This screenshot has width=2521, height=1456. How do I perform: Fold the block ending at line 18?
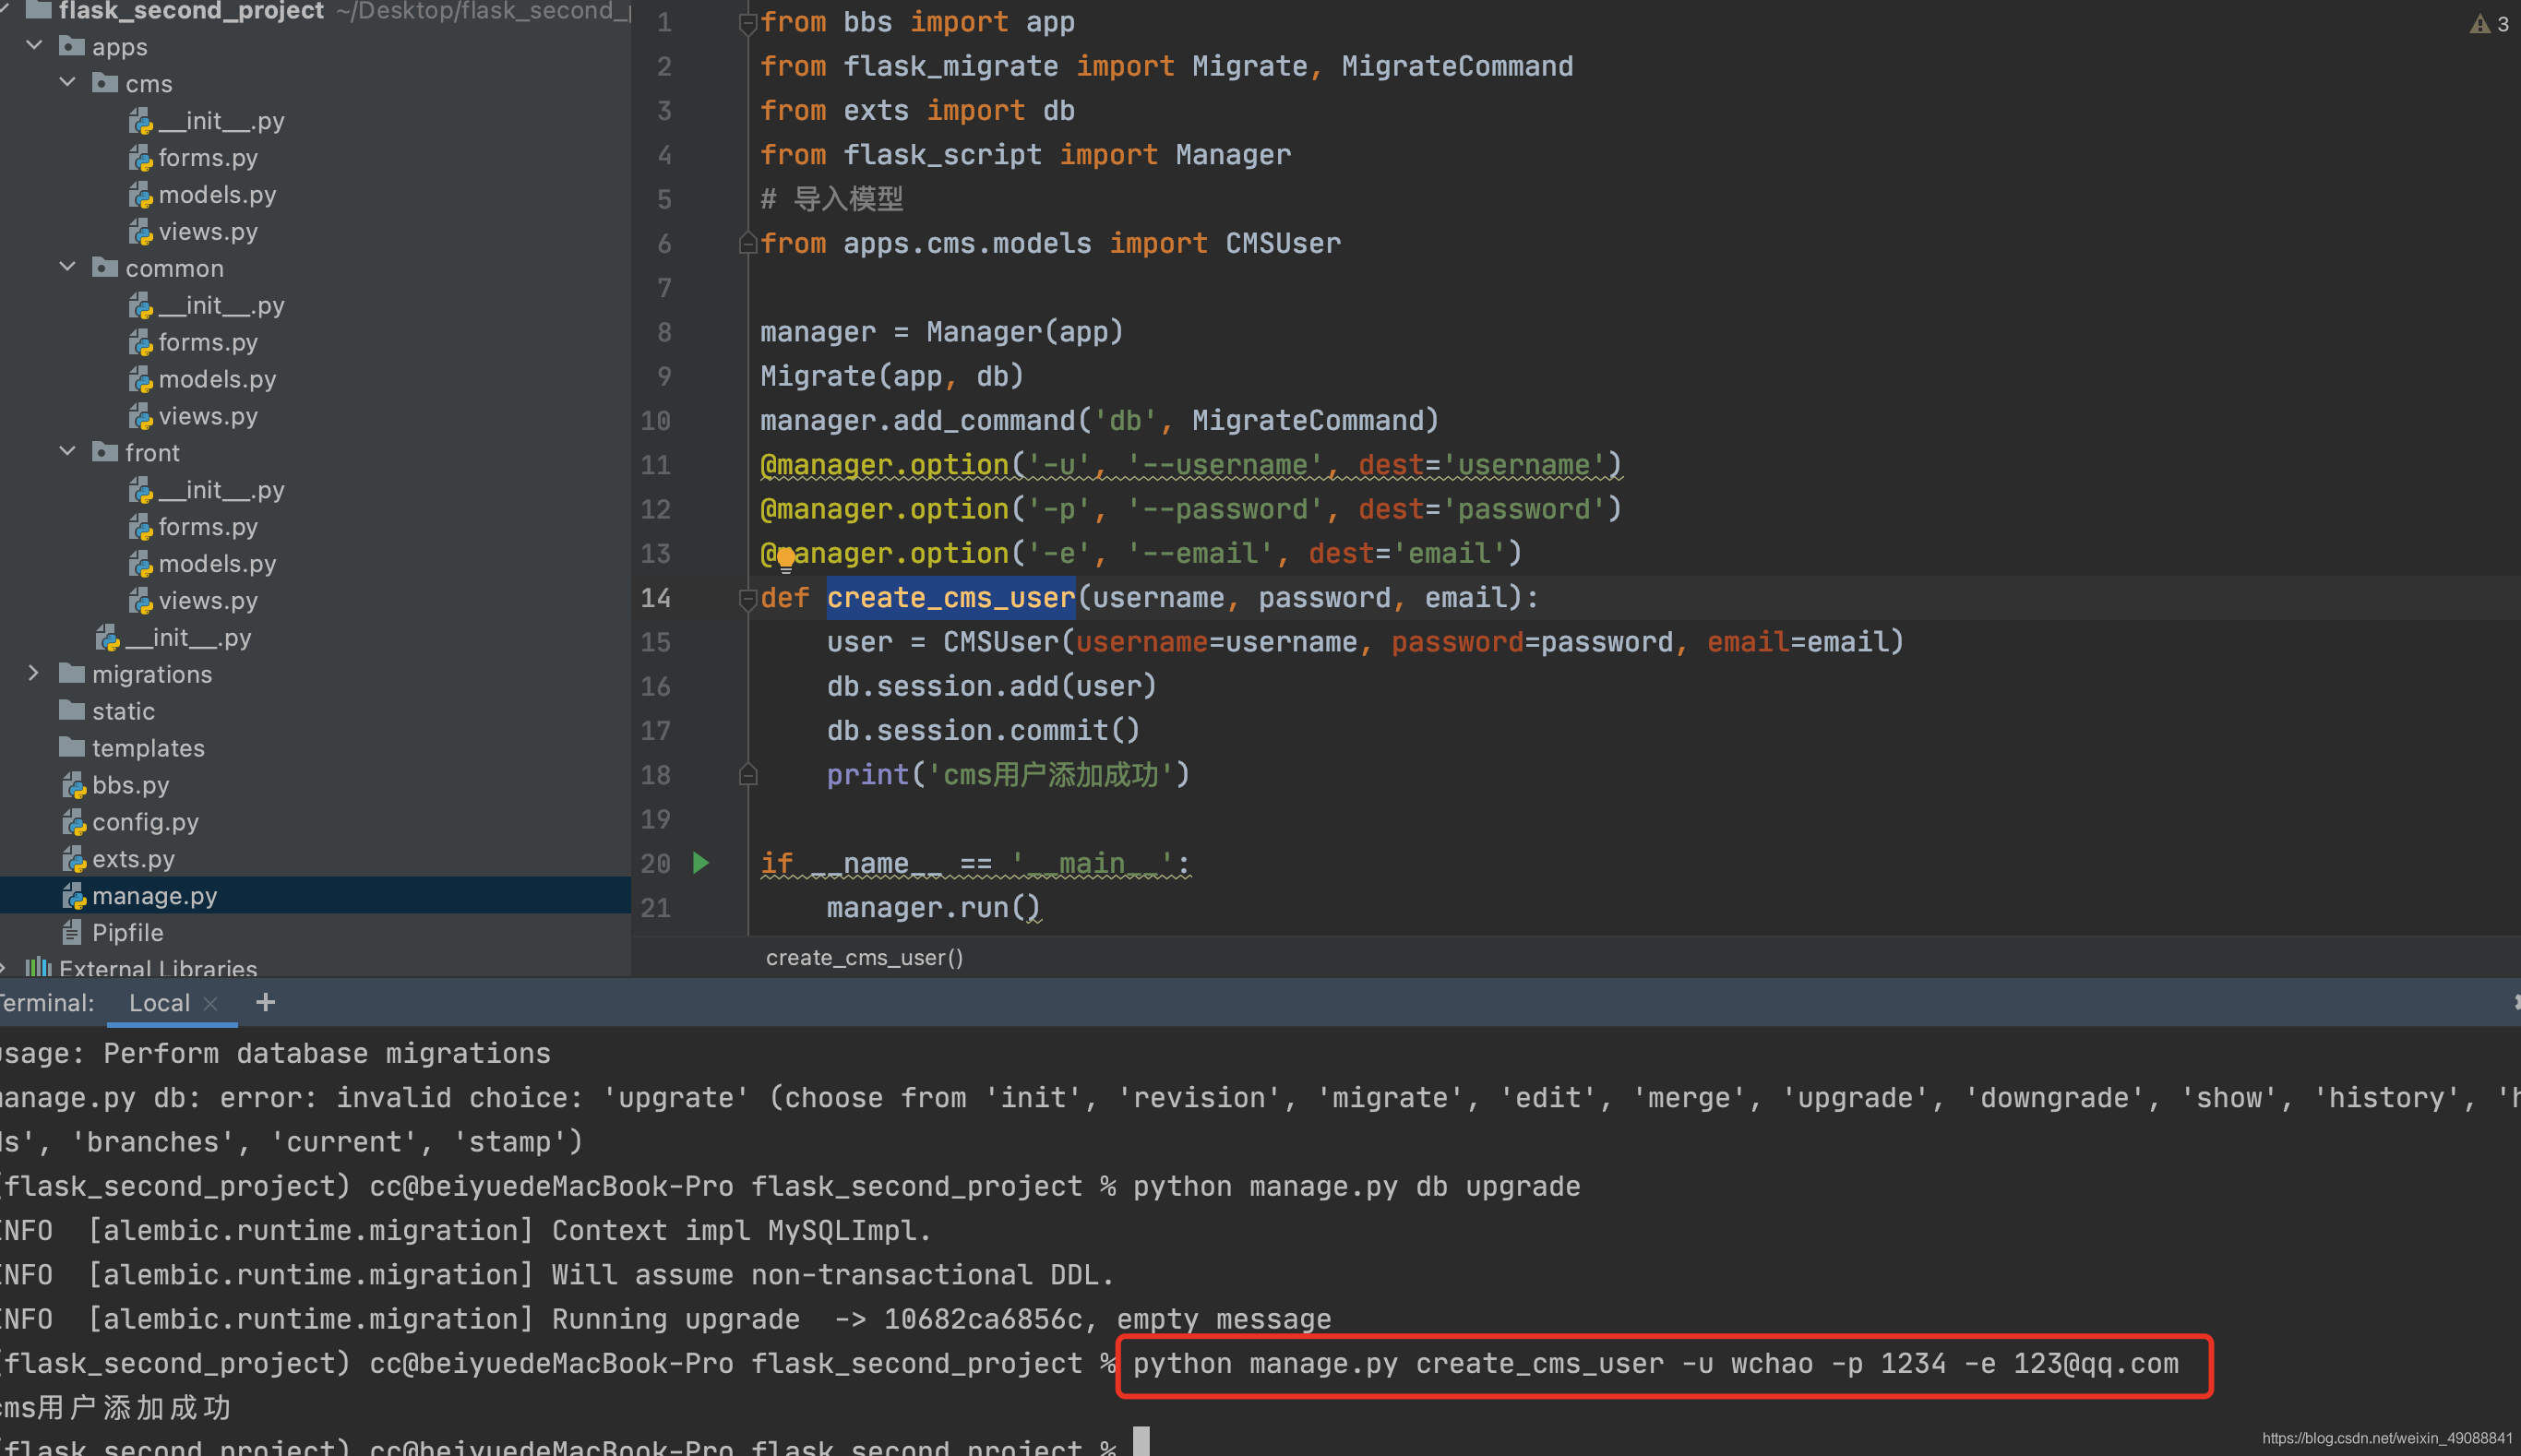[x=747, y=775]
